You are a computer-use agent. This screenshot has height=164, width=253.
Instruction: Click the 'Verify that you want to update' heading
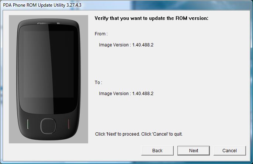pos(151,18)
